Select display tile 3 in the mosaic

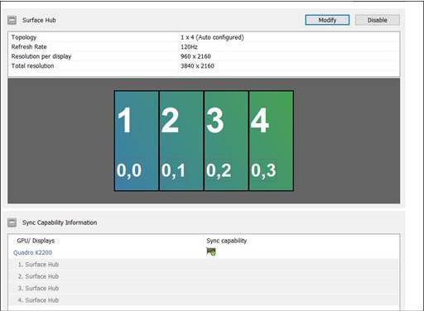click(226, 141)
